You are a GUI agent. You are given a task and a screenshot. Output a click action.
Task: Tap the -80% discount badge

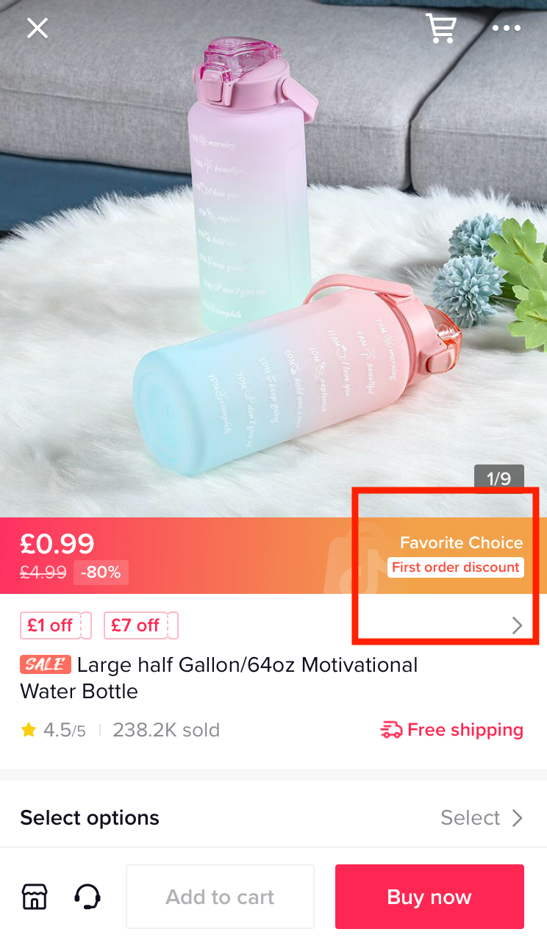click(x=101, y=573)
